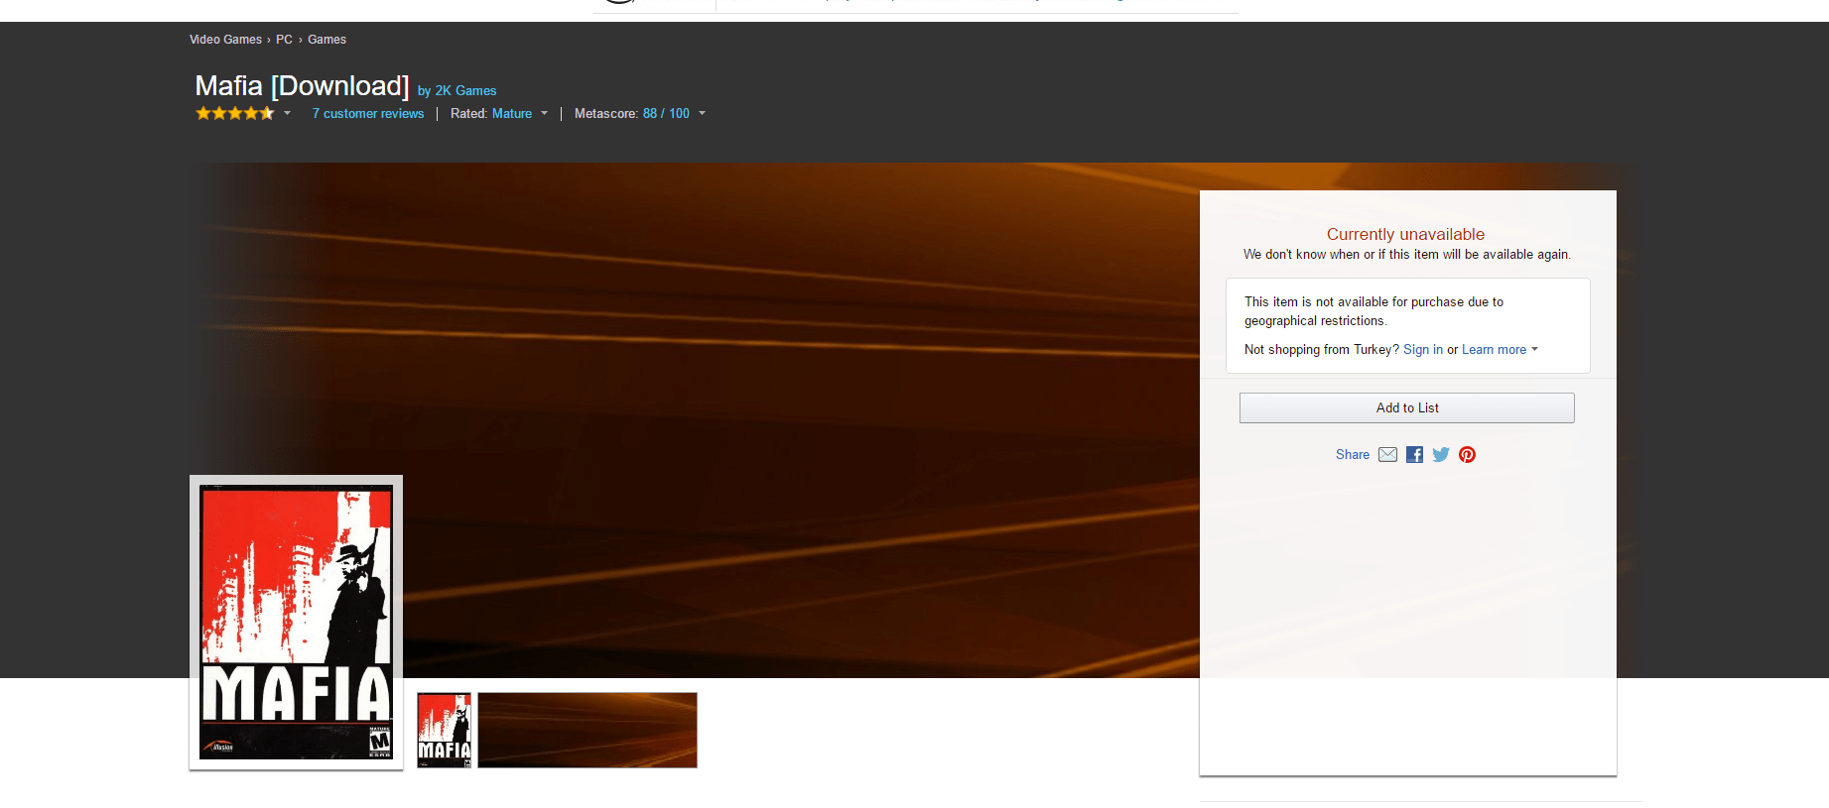Go to PC breadcrumb category
The image size is (1829, 808).
coord(284,40)
